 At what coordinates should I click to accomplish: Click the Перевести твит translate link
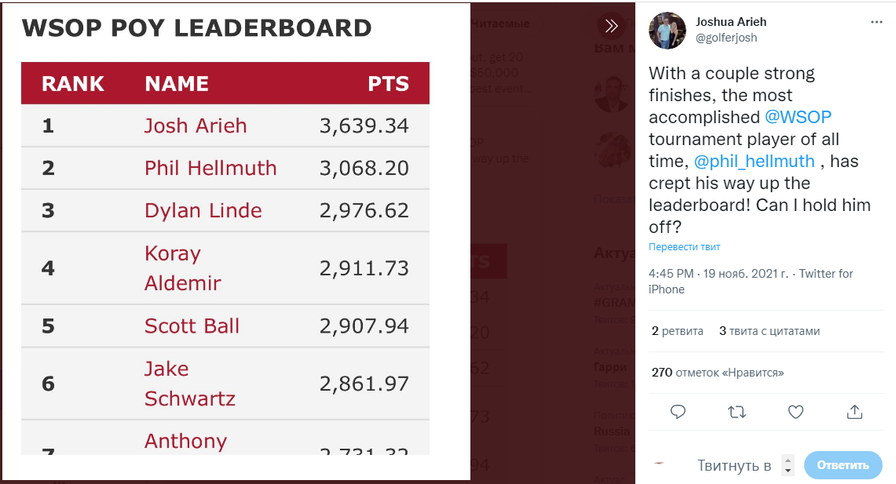[x=684, y=246]
